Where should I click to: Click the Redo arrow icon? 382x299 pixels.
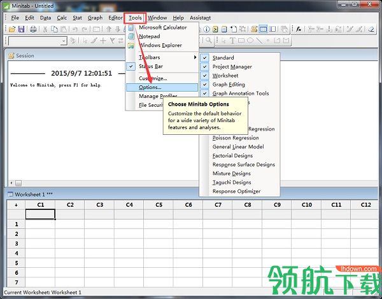84,29
